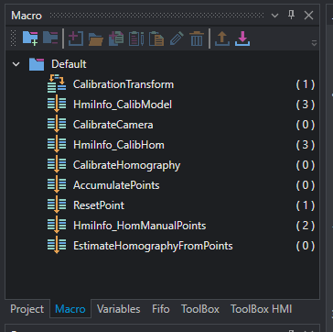
Task: Click the (0) count beside AccumulatePoints
Action: (x=306, y=185)
